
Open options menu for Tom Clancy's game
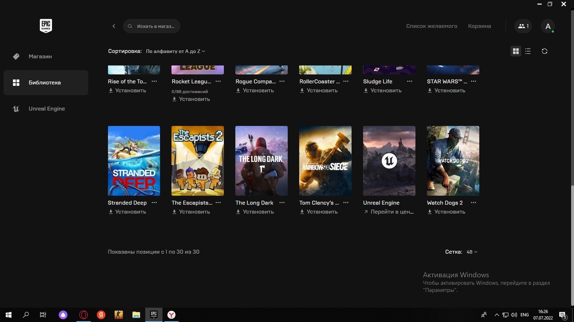tap(346, 203)
